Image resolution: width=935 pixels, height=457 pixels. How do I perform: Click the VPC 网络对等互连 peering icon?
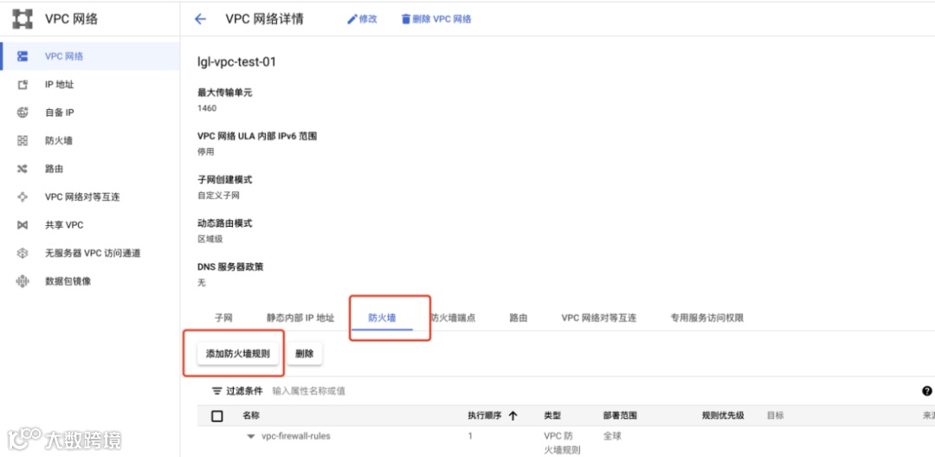click(22, 196)
